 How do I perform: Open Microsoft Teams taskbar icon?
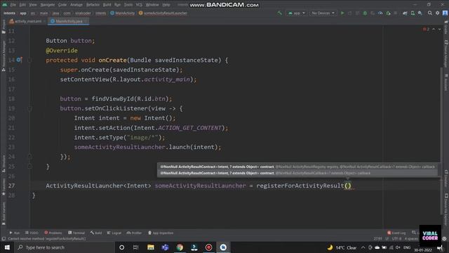(165, 247)
